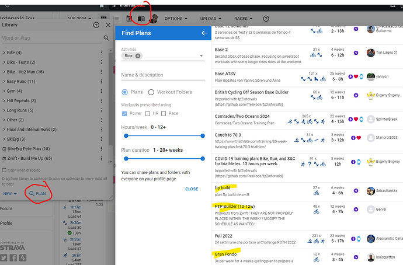Click the Hours/week slider left handle
Viewport: 403px width, 265px height.
(x=126, y=136)
